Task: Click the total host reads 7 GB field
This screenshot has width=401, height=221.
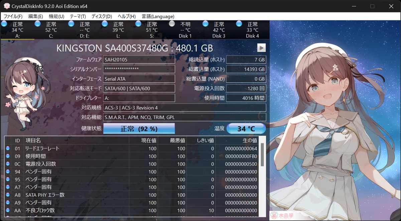Action: pos(246,60)
